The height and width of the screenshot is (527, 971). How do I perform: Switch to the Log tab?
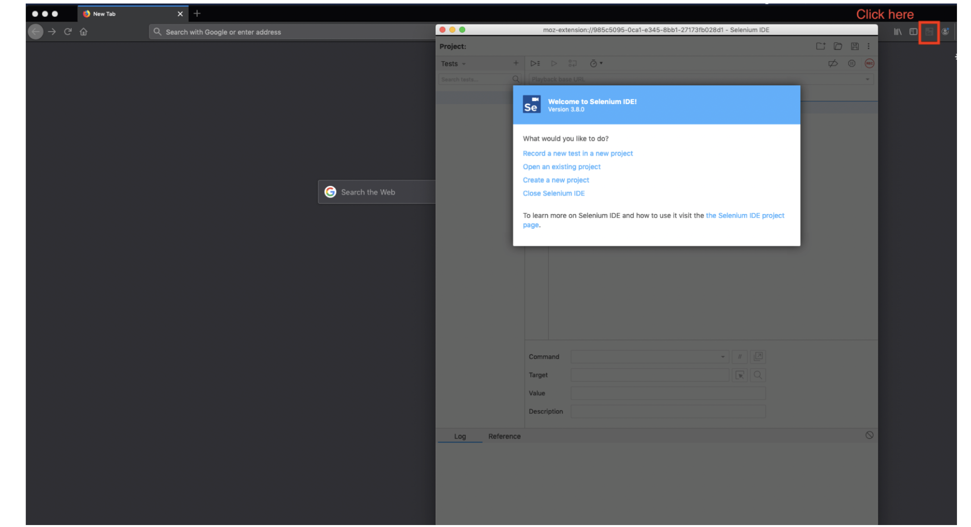(x=460, y=437)
